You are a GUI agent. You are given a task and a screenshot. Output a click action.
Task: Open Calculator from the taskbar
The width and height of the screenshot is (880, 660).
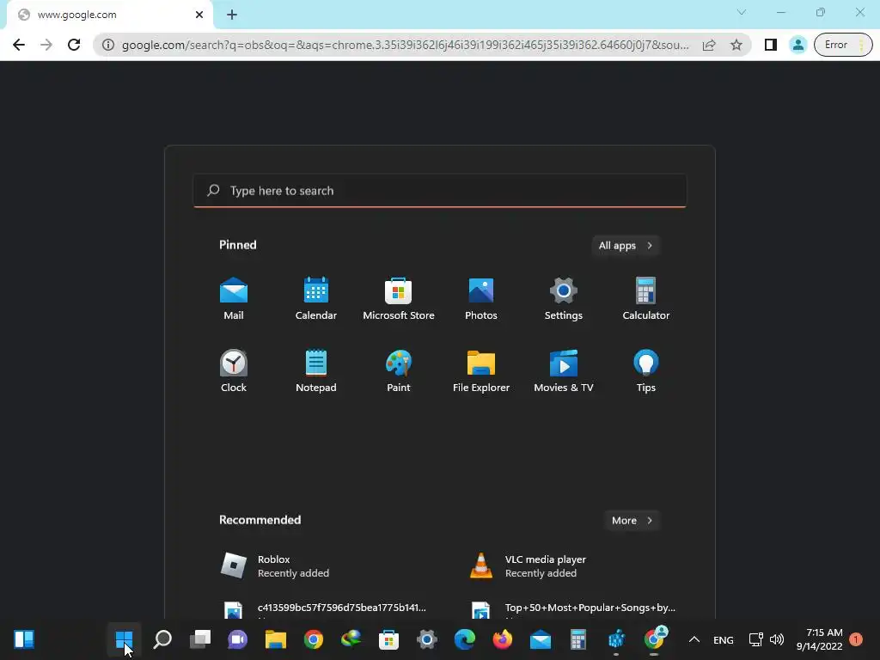point(578,639)
